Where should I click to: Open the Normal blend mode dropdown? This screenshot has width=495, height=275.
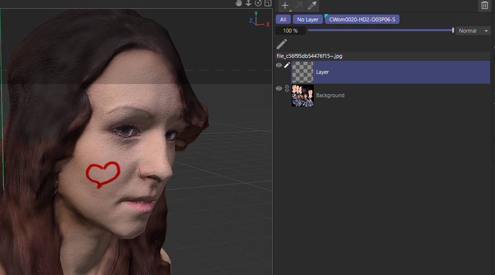(473, 31)
